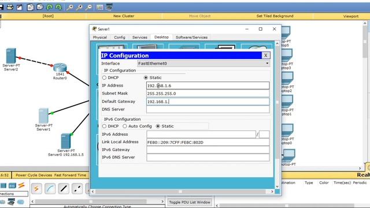The width and height of the screenshot is (370, 208).
Task: Click into the IP Address field
Action: tap(208, 86)
